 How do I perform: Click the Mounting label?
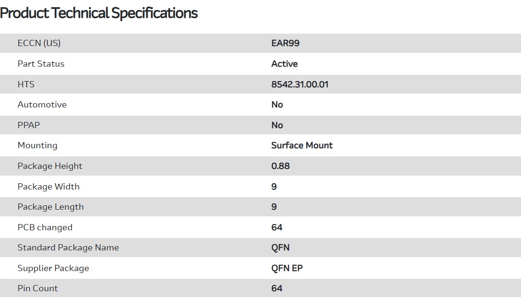[37, 145]
